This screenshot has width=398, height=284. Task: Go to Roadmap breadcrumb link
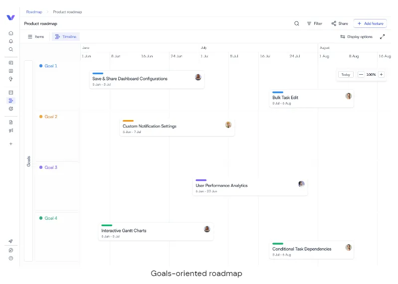(34, 12)
